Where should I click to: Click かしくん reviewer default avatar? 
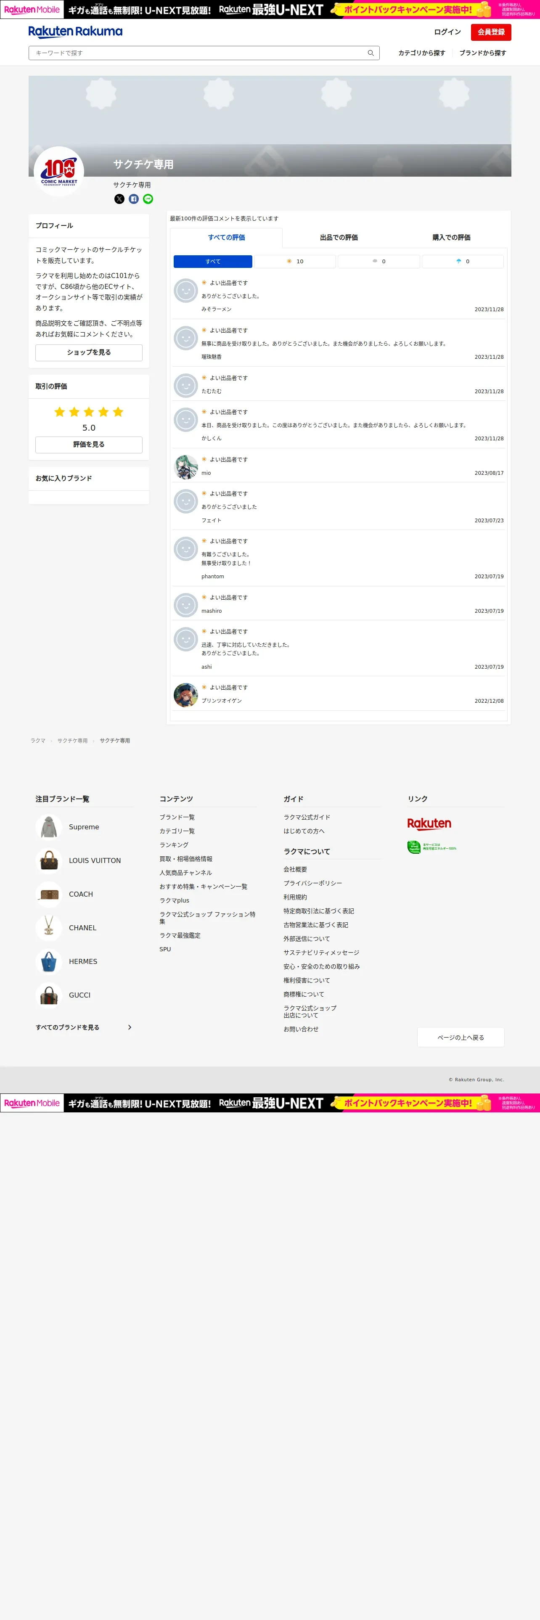(x=185, y=419)
